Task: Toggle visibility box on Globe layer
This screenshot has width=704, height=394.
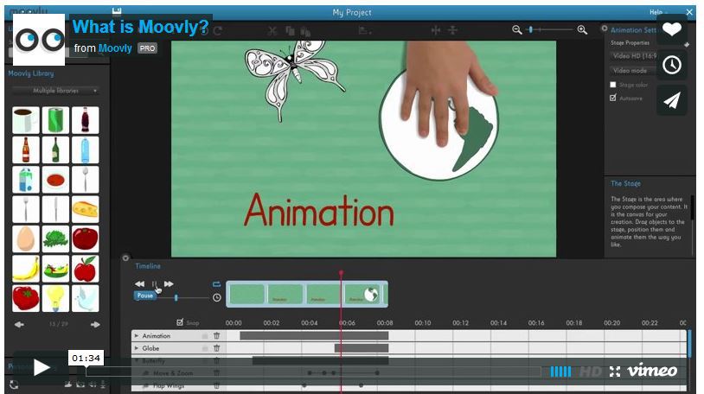Action: [205, 349]
